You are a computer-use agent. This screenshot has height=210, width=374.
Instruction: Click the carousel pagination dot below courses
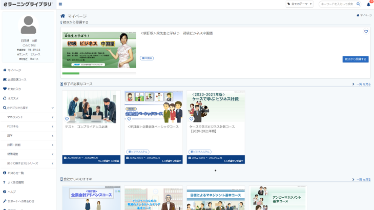(x=215, y=171)
